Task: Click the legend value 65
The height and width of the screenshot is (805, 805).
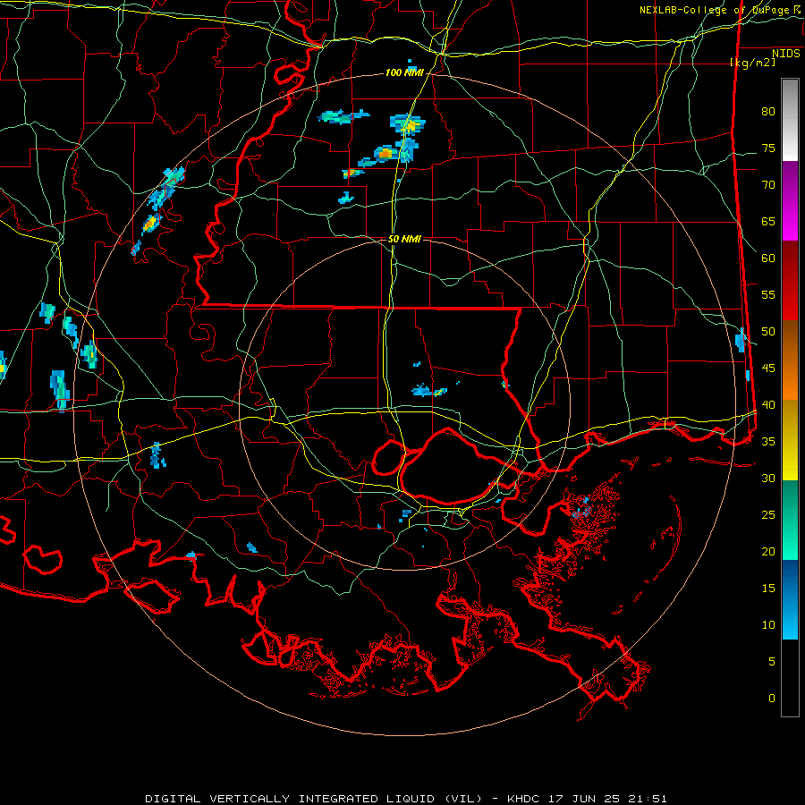Action: pyautogui.click(x=768, y=222)
